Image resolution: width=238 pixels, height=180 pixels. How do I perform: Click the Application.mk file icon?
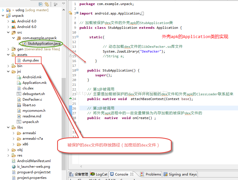pyautogui.click(x=19, y=83)
